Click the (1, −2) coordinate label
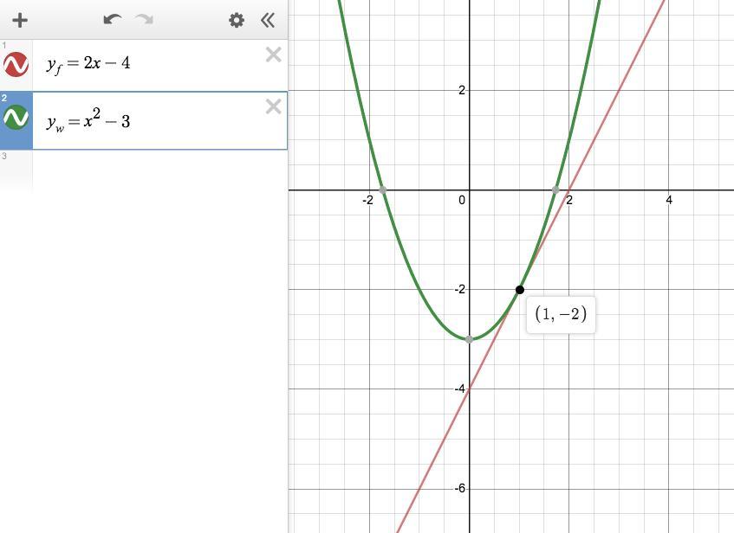The width and height of the screenshot is (734, 533). point(561,314)
